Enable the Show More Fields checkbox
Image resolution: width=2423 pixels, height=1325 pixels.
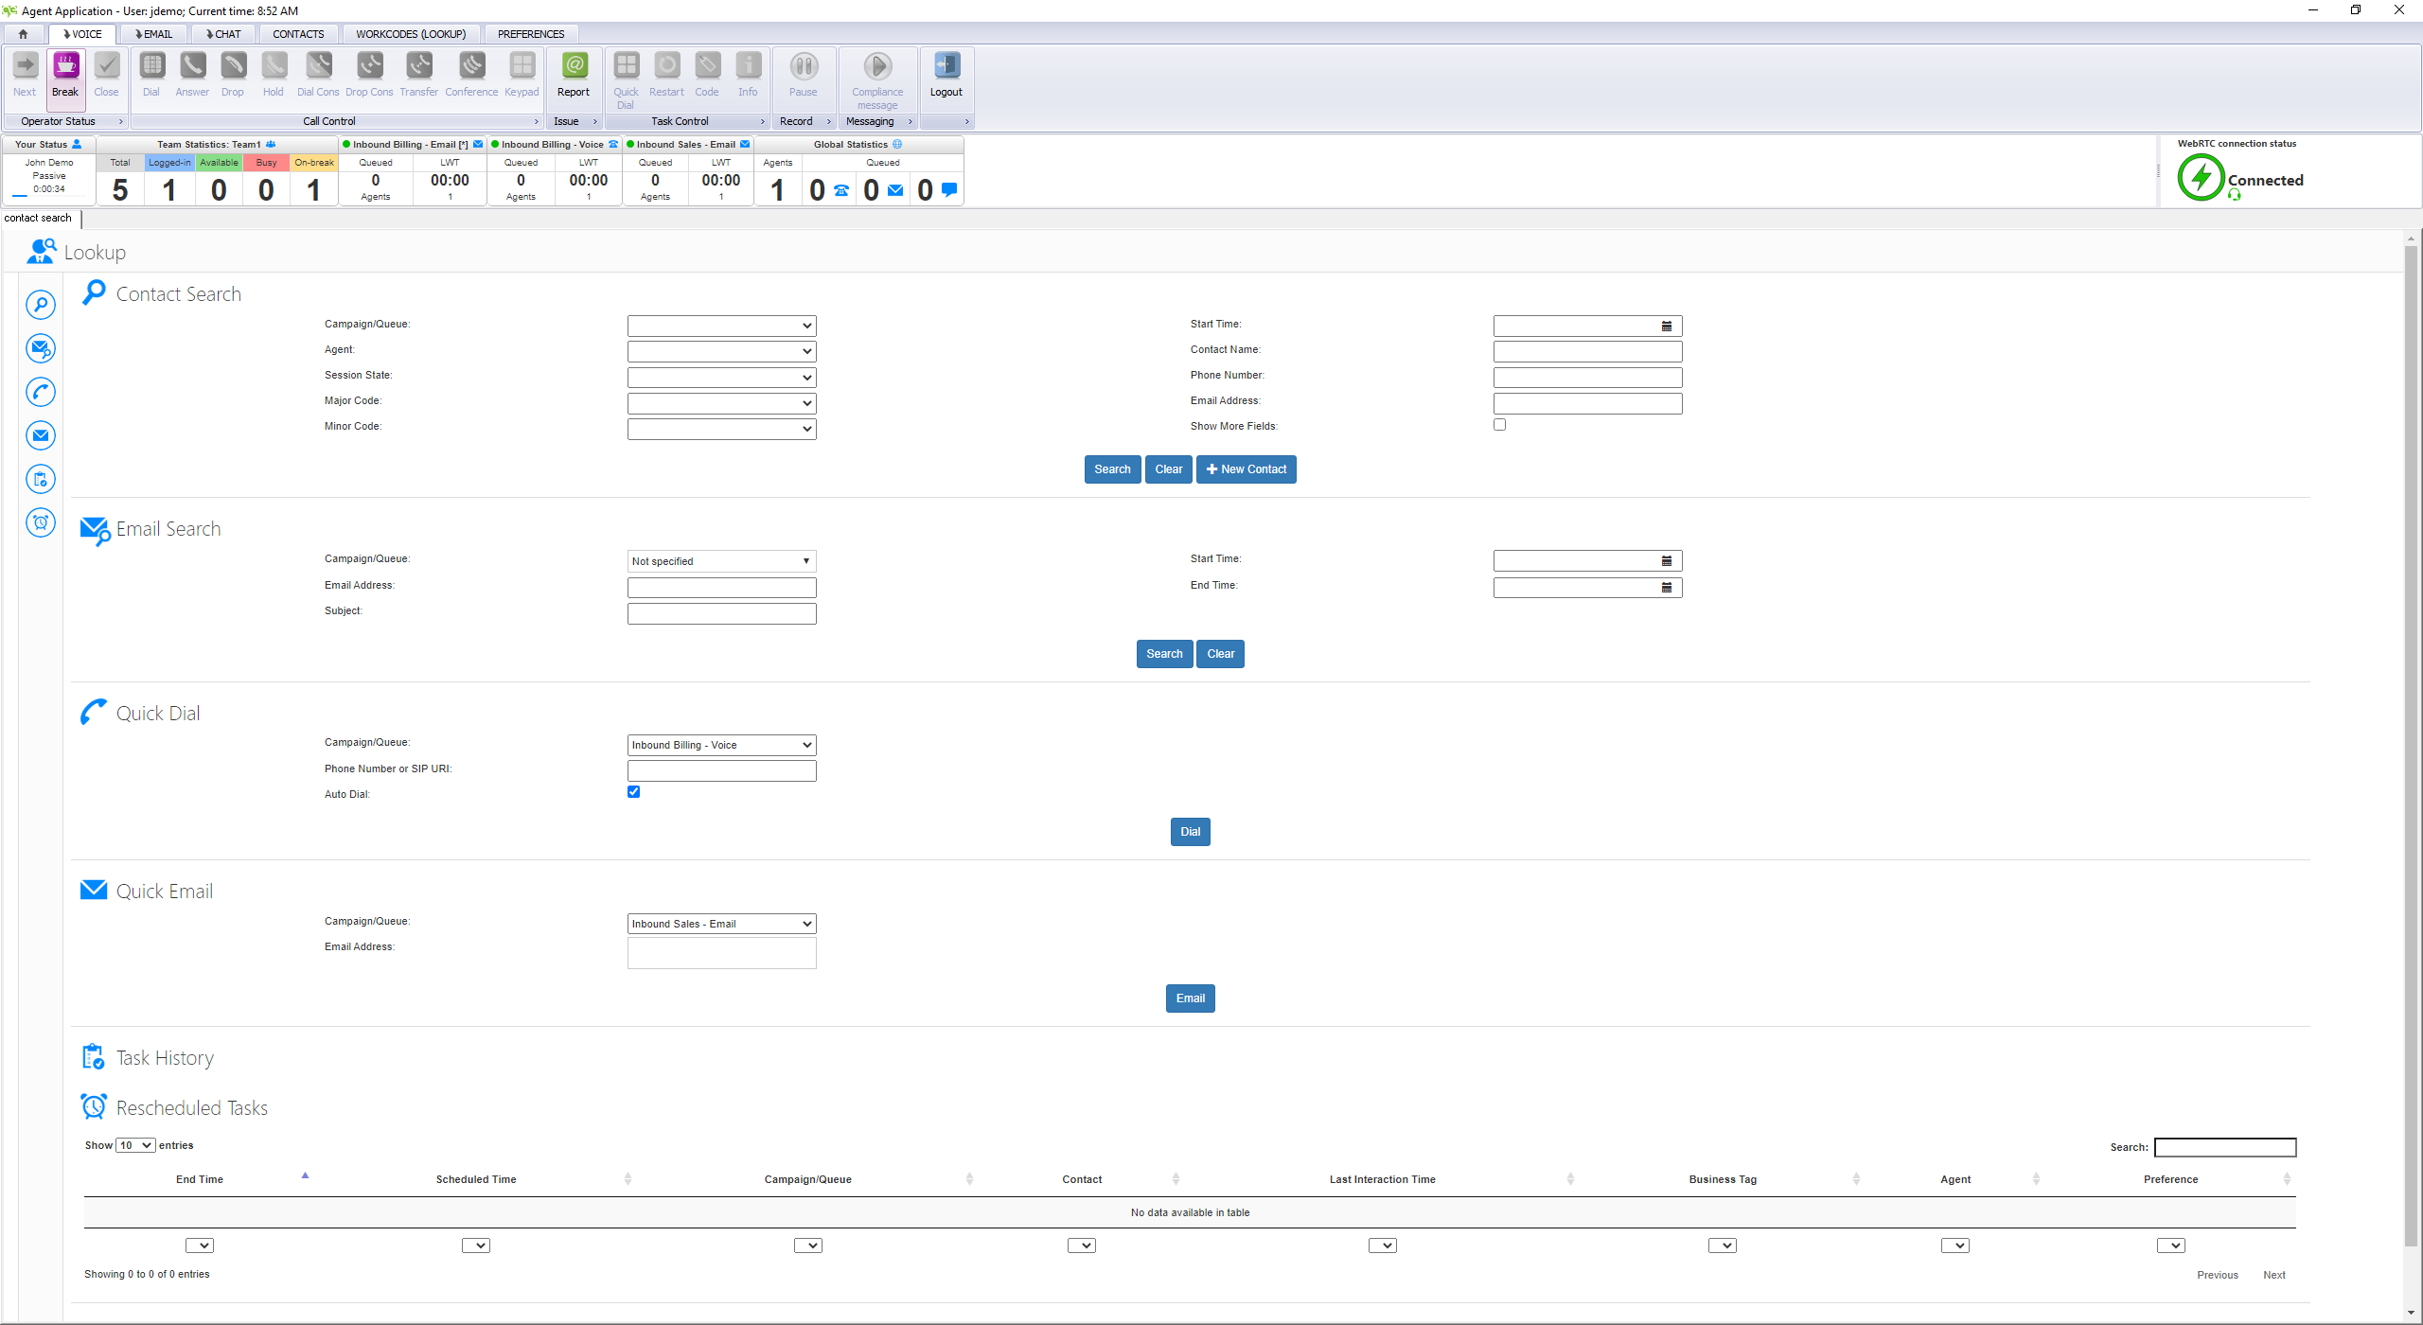(x=1499, y=425)
